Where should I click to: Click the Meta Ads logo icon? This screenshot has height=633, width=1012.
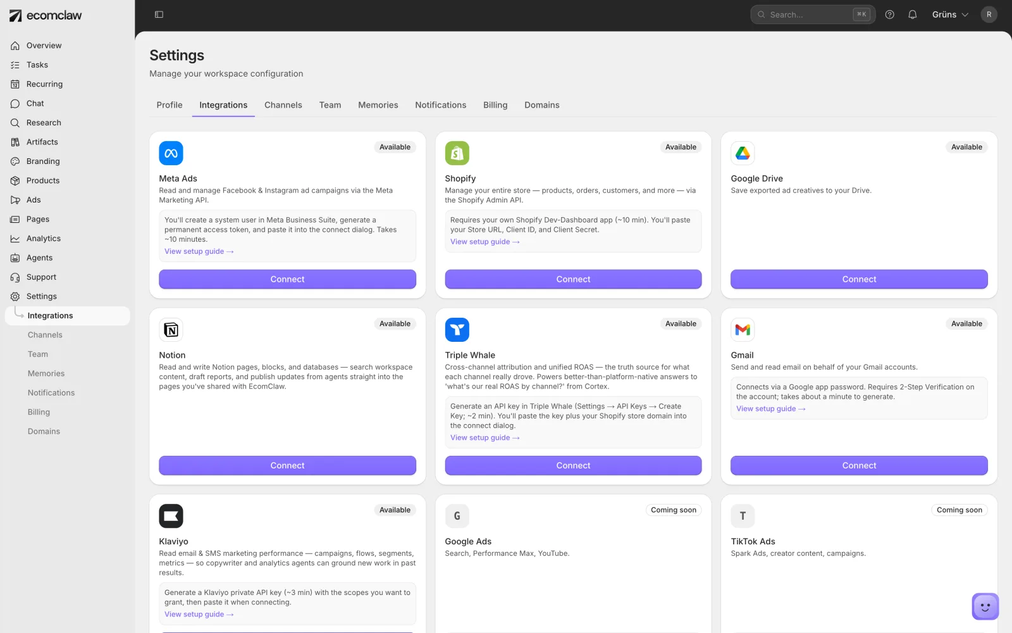171,153
